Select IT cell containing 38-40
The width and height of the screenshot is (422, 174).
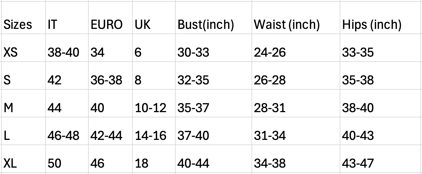click(x=67, y=48)
